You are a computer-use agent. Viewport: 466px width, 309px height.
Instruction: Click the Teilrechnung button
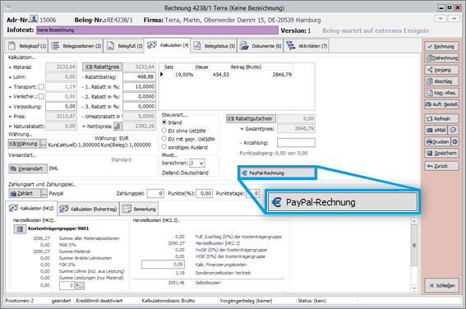441,58
